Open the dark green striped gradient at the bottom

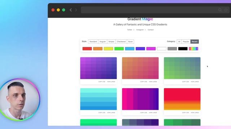[182, 123]
